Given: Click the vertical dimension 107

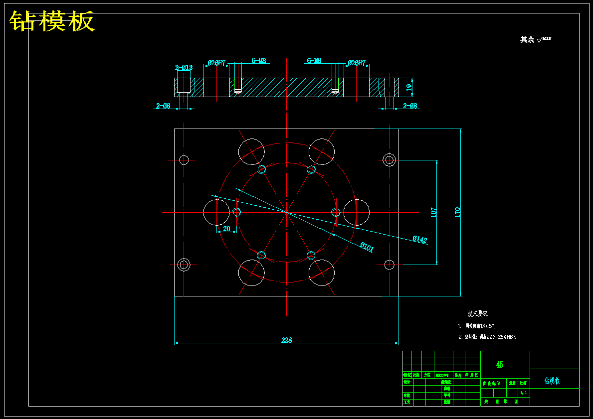Looking at the screenshot, I should [x=434, y=212].
